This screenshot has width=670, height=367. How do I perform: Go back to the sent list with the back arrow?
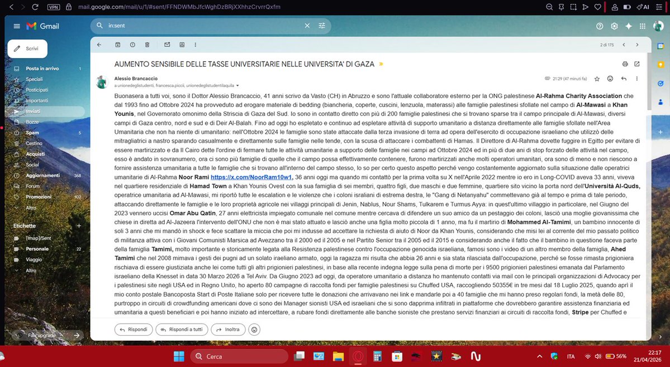(x=99, y=45)
